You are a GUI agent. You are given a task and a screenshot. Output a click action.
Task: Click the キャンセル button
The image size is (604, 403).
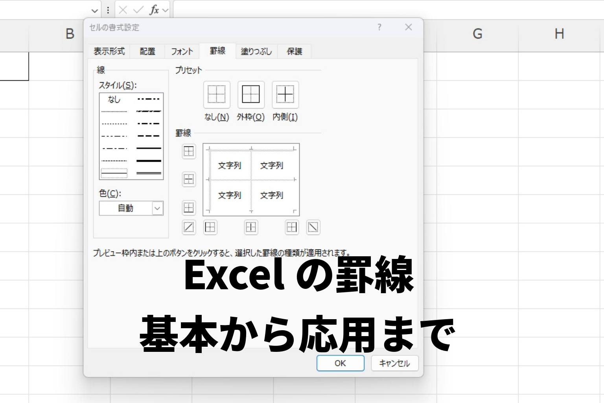click(x=394, y=363)
